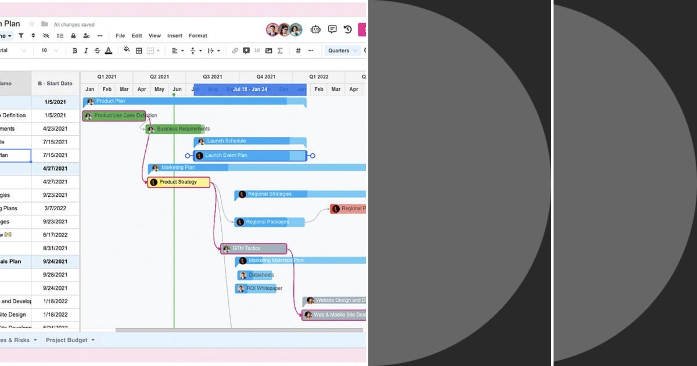Viewport: 697px width, 366px height.
Task: Open the AI assistant robot icon
Action: click(315, 29)
